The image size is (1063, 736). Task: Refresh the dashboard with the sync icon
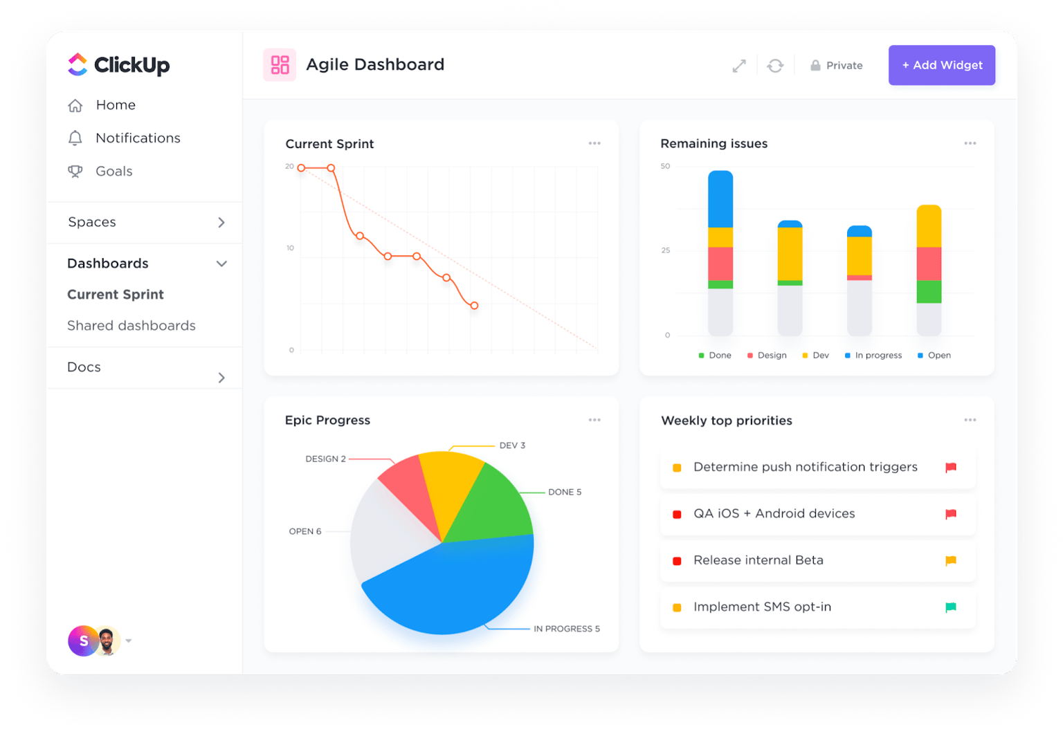(x=776, y=65)
